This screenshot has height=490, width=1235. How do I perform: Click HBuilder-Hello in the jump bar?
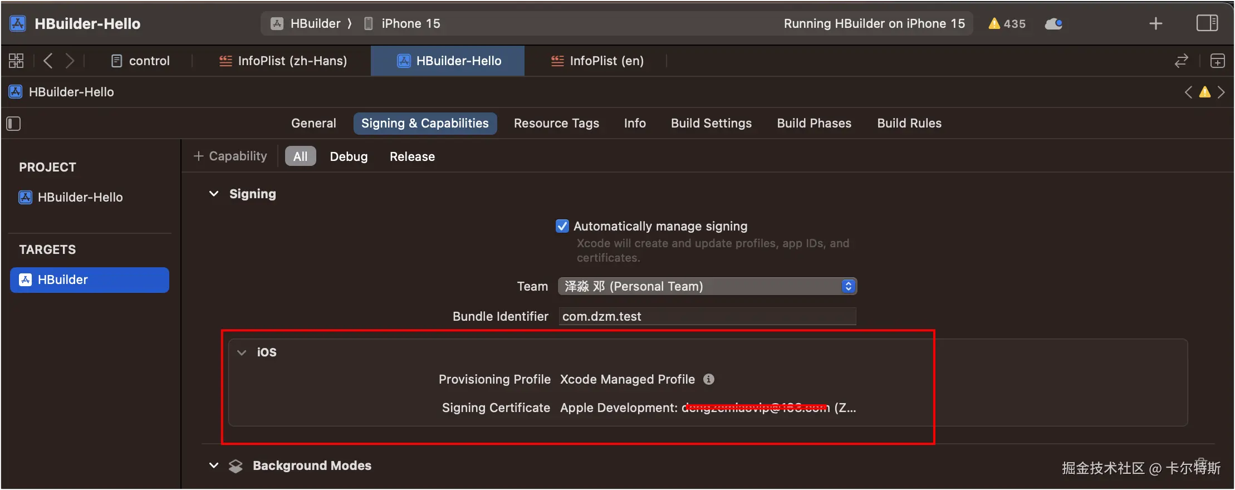(x=62, y=92)
